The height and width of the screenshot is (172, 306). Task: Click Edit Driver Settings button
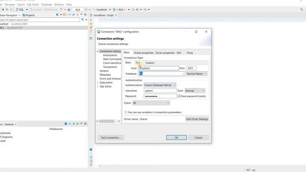(197, 119)
